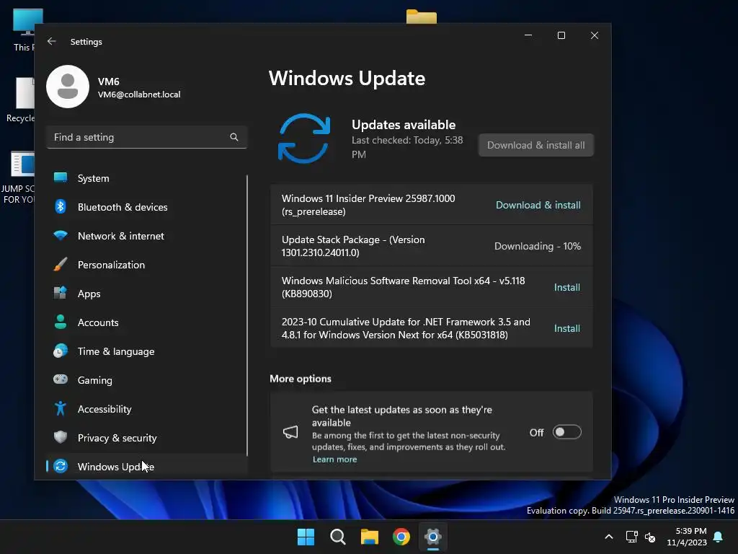Click the sidebar vertical scrollbar
Viewport: 738px width, 554px height.
coord(246,315)
